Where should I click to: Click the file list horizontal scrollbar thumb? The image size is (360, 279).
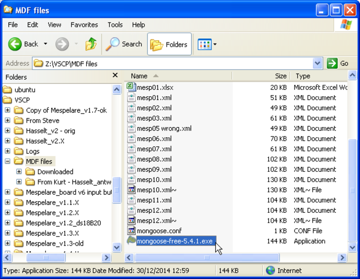[207, 258]
